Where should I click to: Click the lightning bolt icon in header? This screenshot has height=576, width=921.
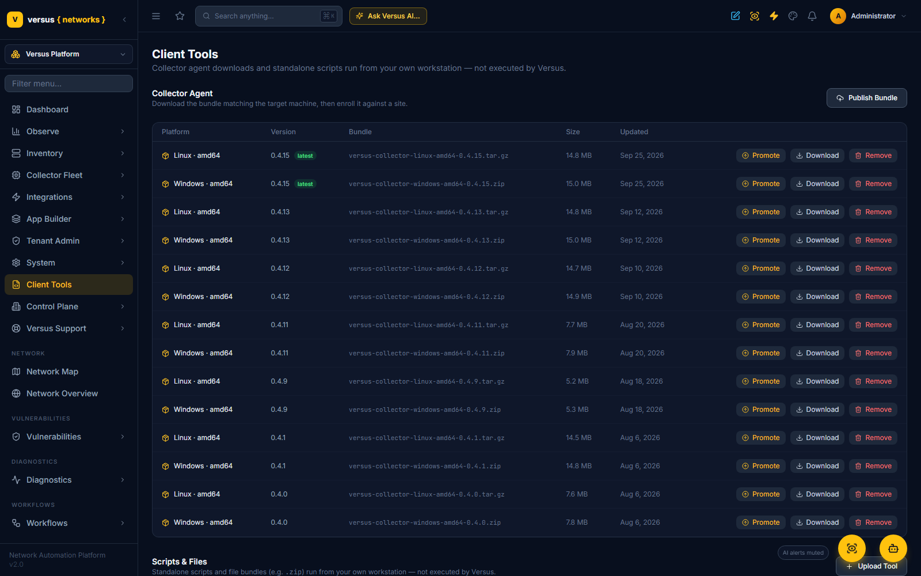[x=774, y=16]
